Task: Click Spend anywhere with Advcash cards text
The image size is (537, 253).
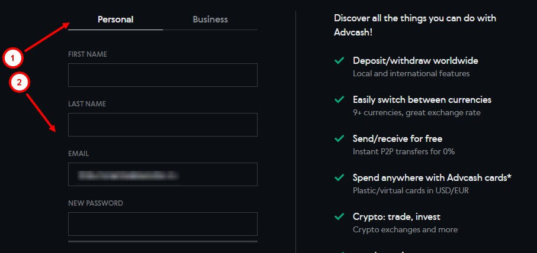Action: point(432,177)
